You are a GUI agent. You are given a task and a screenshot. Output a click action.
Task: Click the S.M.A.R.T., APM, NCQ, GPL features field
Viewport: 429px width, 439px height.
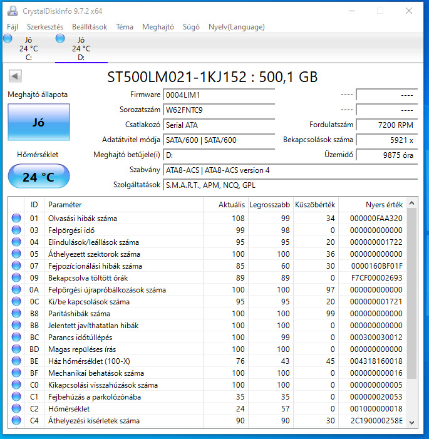point(290,185)
